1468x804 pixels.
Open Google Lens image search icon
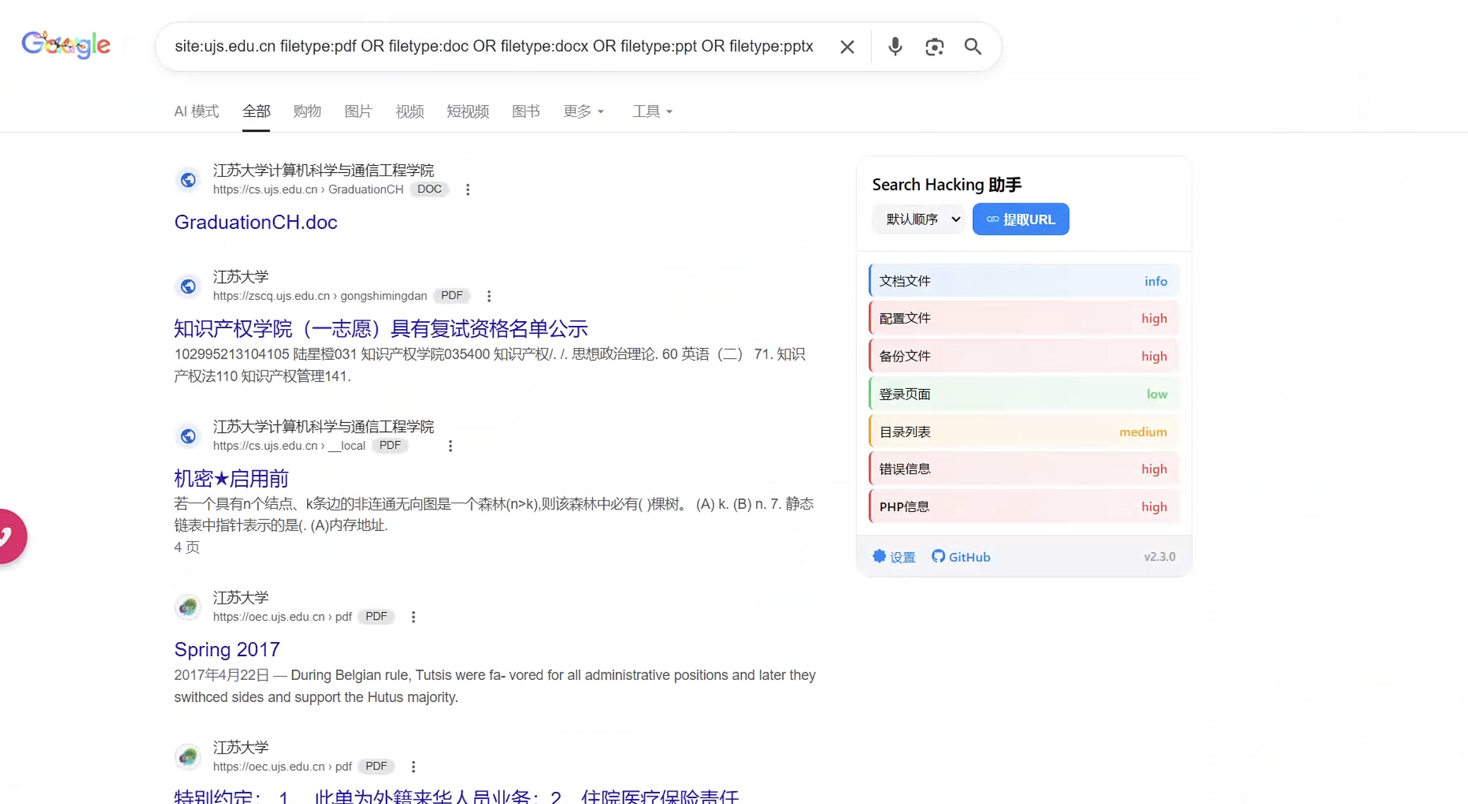point(934,46)
